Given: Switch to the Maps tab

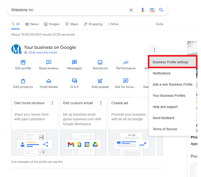Looking at the screenshot, I should click(x=72, y=24).
